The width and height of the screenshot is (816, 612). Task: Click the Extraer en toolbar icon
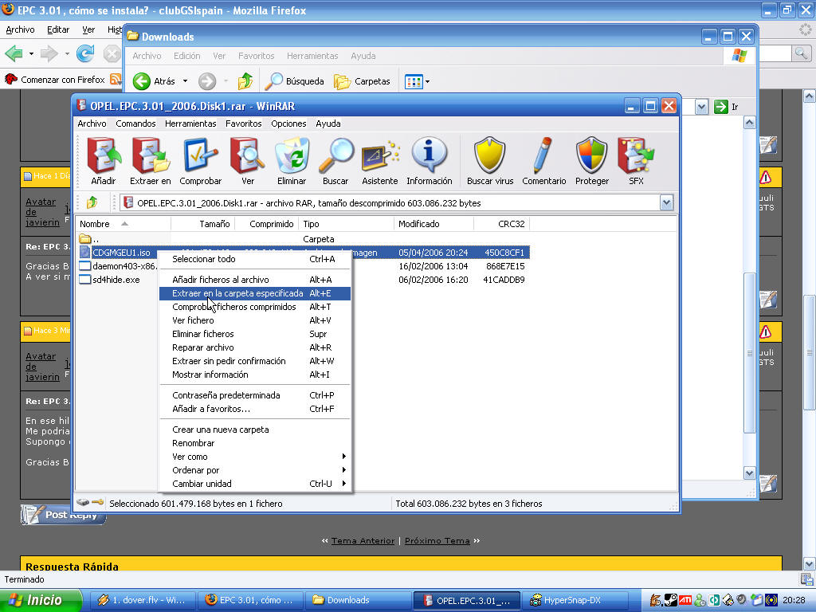click(x=151, y=161)
